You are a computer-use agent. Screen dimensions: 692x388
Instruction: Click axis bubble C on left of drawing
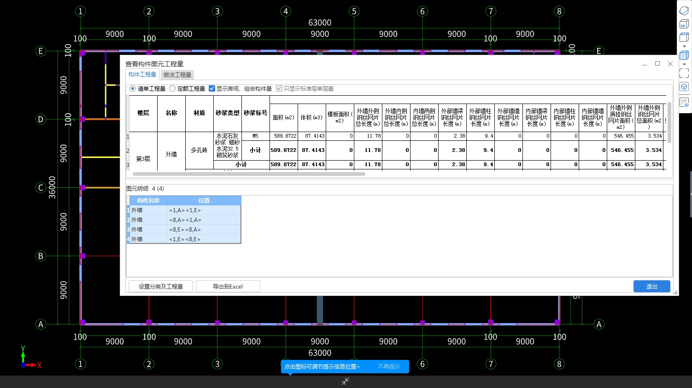41,188
